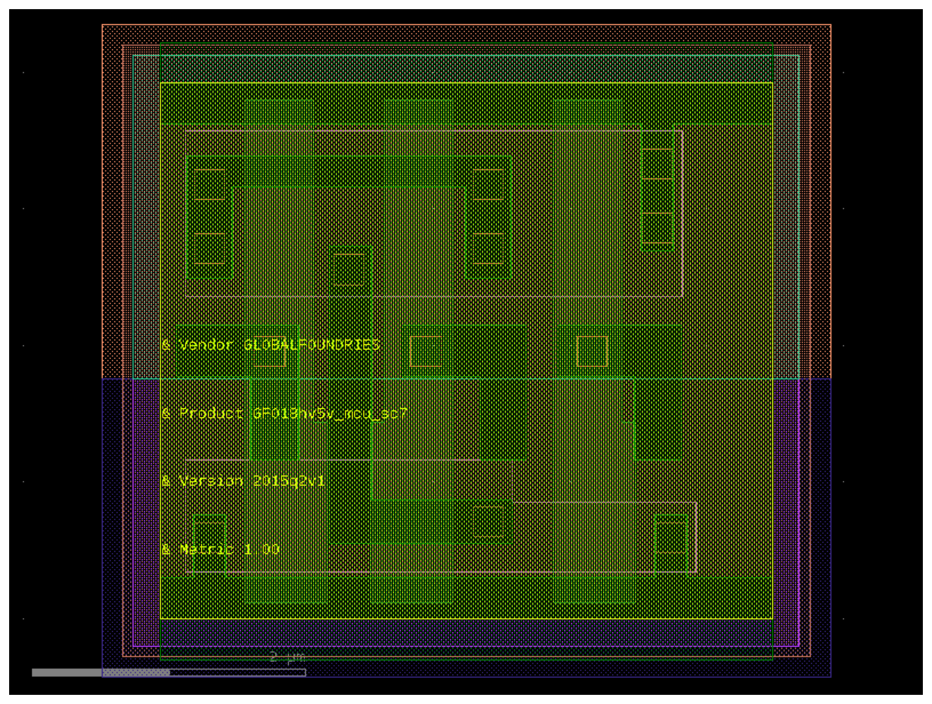Click the '& Vendor GLOBALFOUNDRIES' text label

point(271,345)
